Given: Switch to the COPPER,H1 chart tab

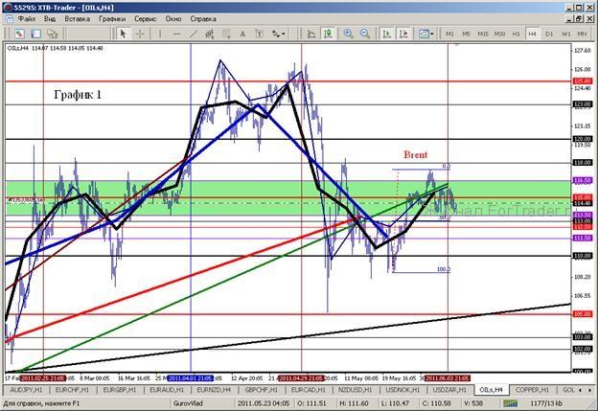Looking at the screenshot, I should coord(527,391).
